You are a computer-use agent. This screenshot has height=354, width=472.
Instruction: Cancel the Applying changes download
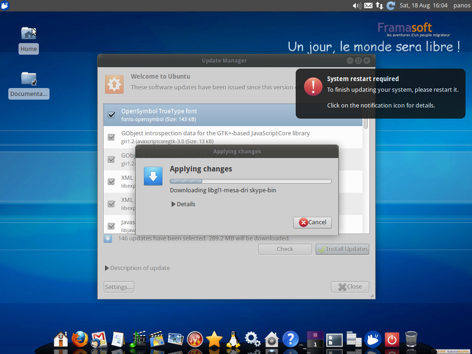coord(312,222)
